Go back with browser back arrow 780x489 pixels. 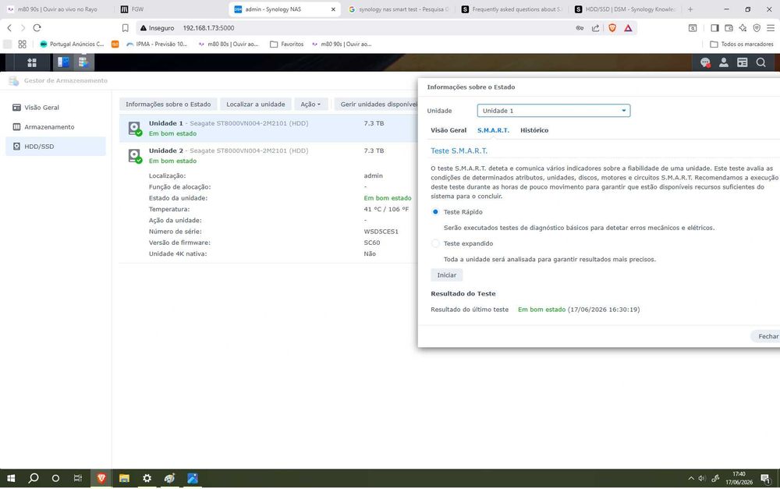point(9,28)
